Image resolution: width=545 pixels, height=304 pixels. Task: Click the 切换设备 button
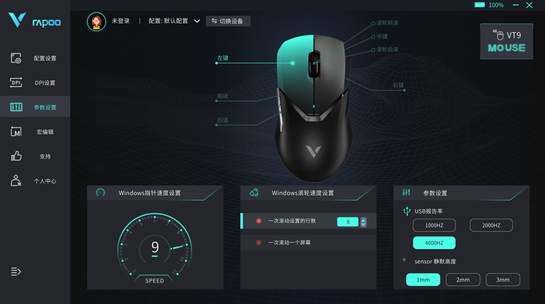[x=228, y=21]
